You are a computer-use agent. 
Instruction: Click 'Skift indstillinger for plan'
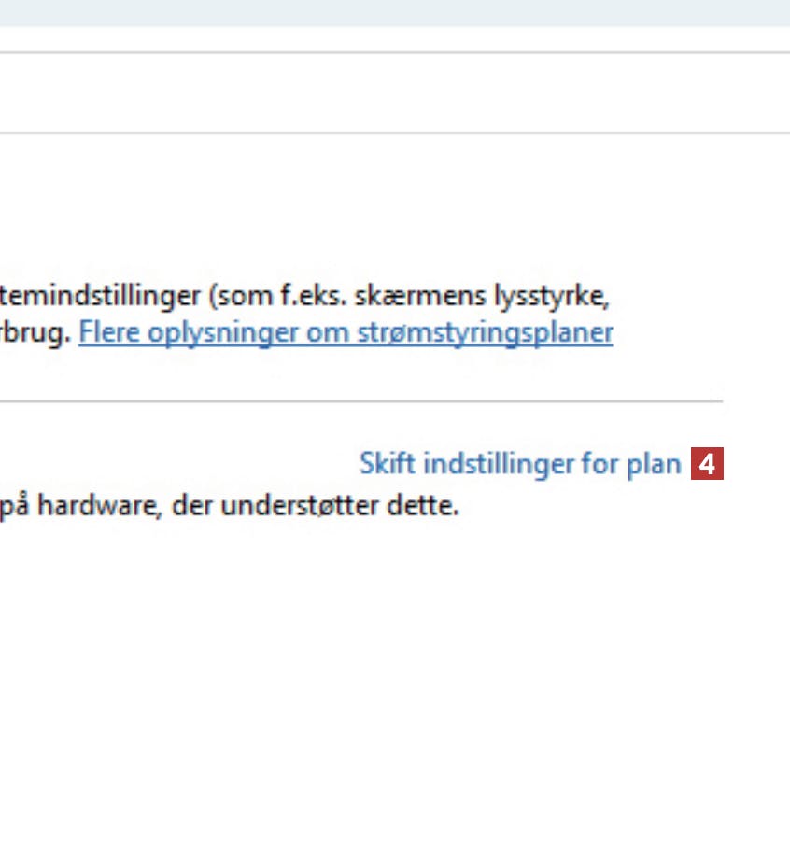pyautogui.click(x=520, y=464)
